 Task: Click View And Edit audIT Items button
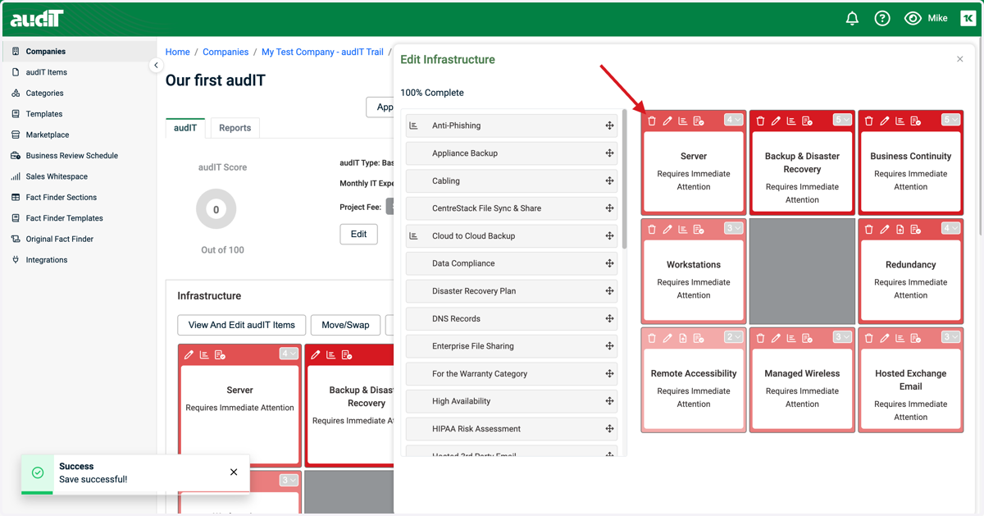(x=242, y=325)
